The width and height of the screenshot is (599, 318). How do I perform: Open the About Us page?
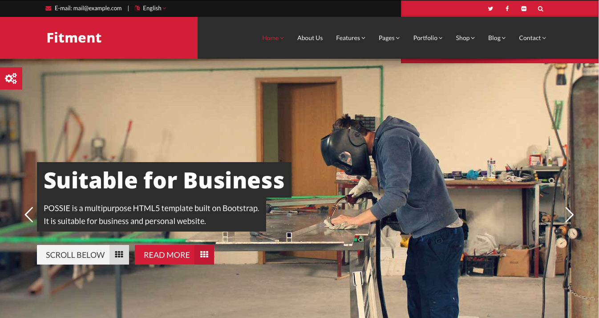pyautogui.click(x=310, y=38)
